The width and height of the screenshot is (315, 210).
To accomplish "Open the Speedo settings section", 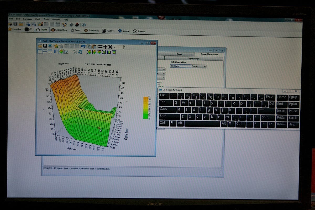I will 139,31.
